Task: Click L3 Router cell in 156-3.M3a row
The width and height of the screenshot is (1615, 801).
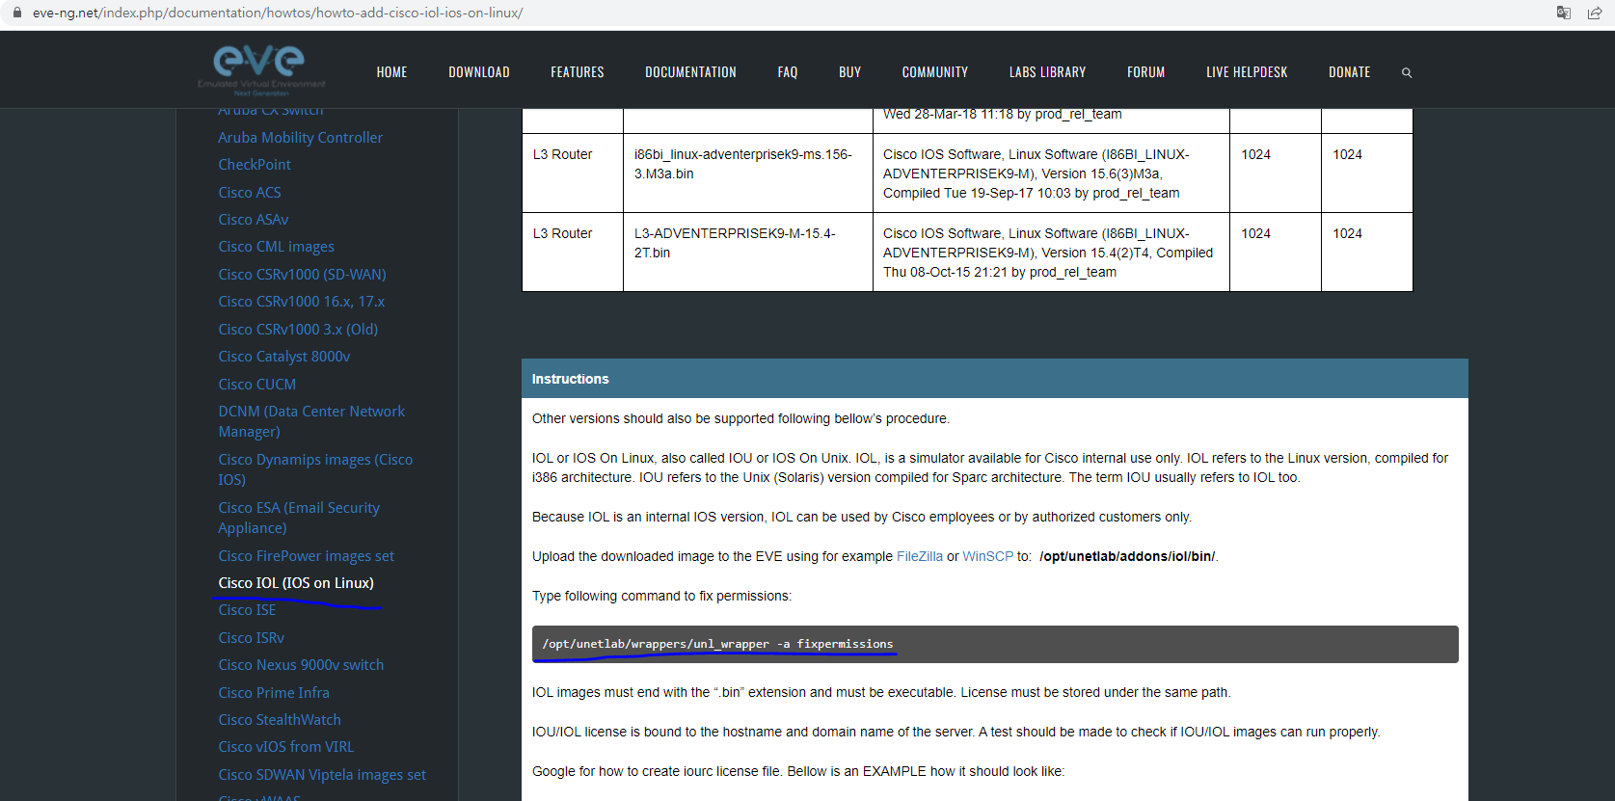Action: (x=573, y=174)
